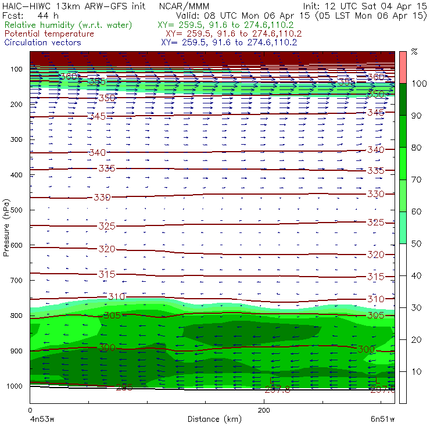Click the '1000' pressure axis tick label
The image size is (430, 430).
[15, 386]
